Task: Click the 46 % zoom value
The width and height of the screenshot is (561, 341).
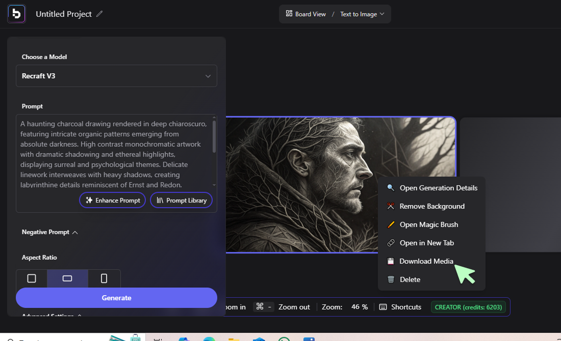Action: click(x=359, y=307)
